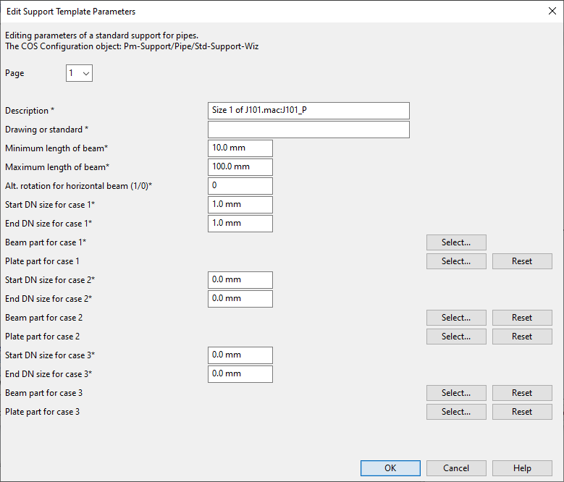564x482 pixels.
Task: Reset the beam part for case 2
Action: pyautogui.click(x=522, y=318)
